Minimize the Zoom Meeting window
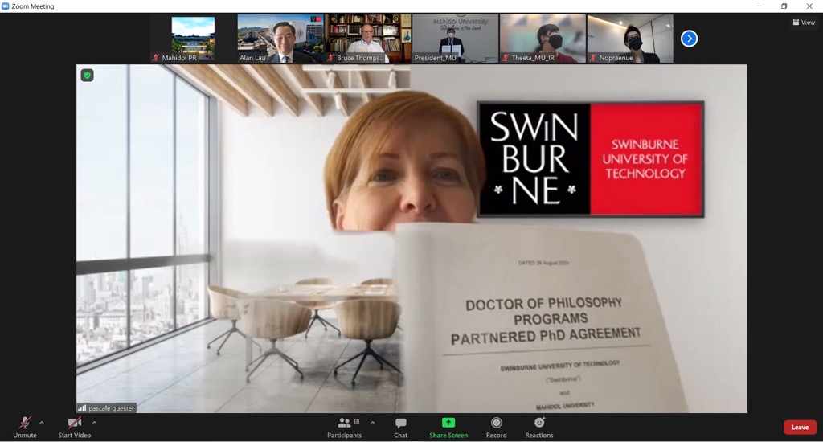 (759, 6)
